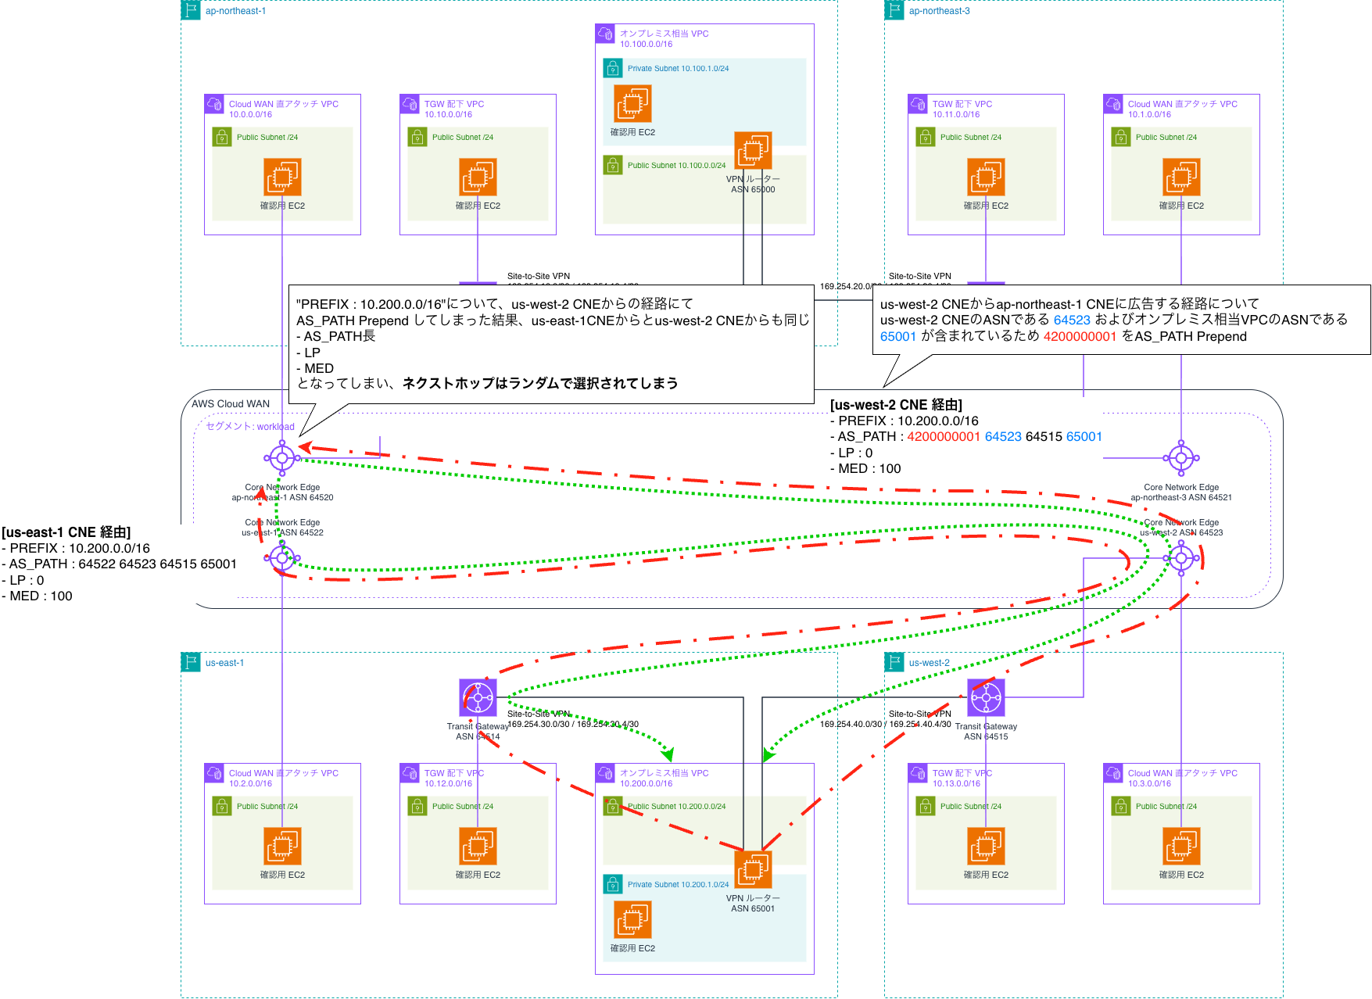Click the lock icon of Public Subnet 10.100.0.0/24

pos(613,165)
